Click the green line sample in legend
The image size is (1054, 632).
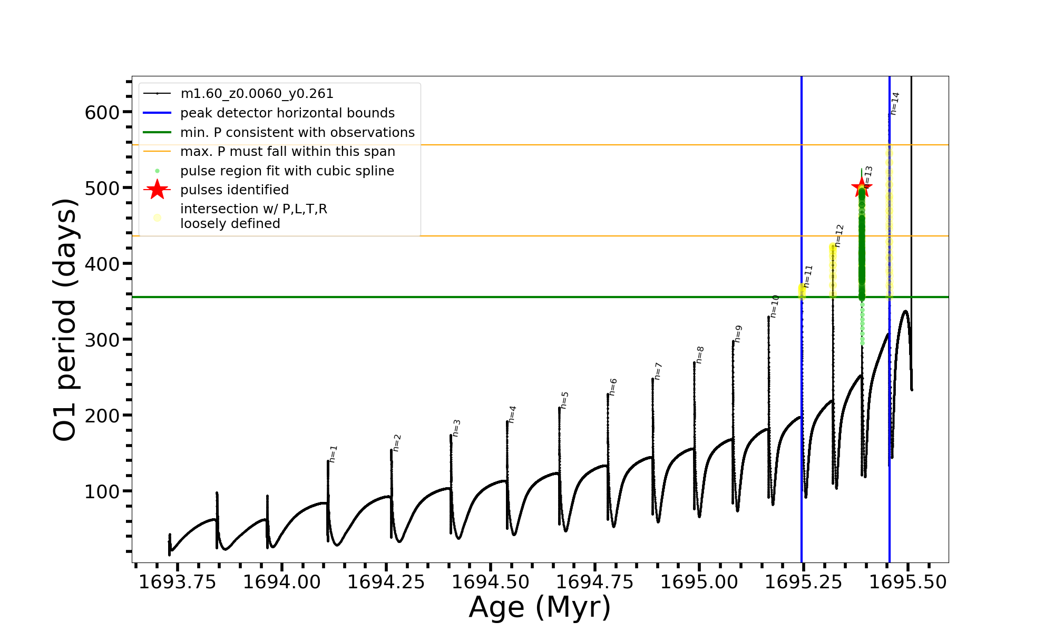(x=157, y=132)
